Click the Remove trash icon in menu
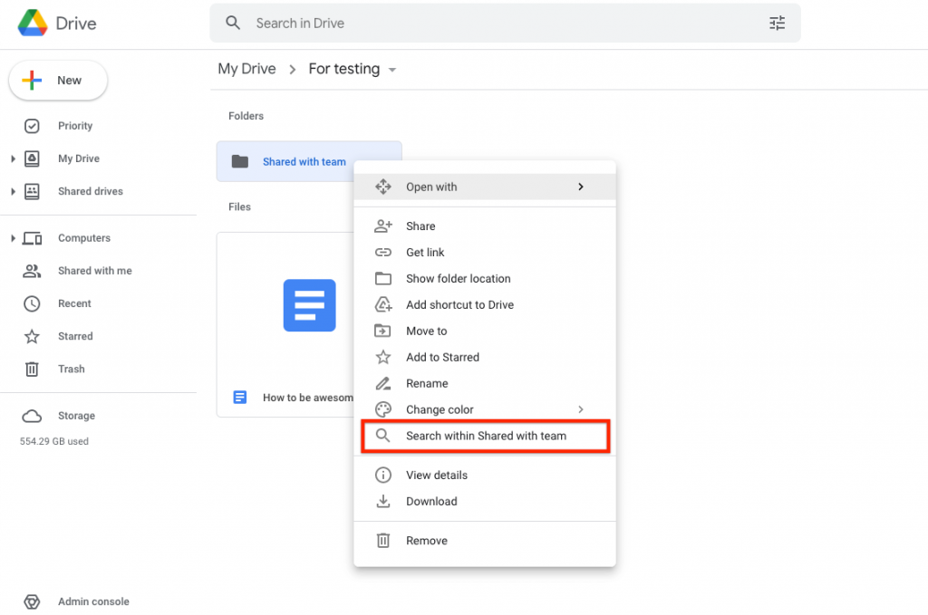Viewport: 928px width, 615px height. coord(383,541)
